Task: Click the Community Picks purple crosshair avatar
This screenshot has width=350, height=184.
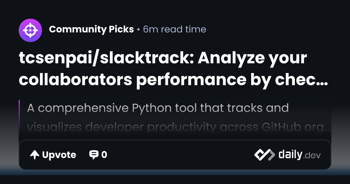Action: 30,29
